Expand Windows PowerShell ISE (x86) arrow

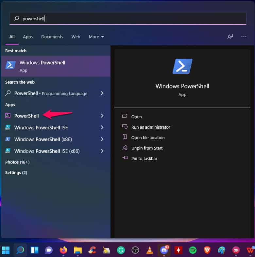[x=102, y=151]
